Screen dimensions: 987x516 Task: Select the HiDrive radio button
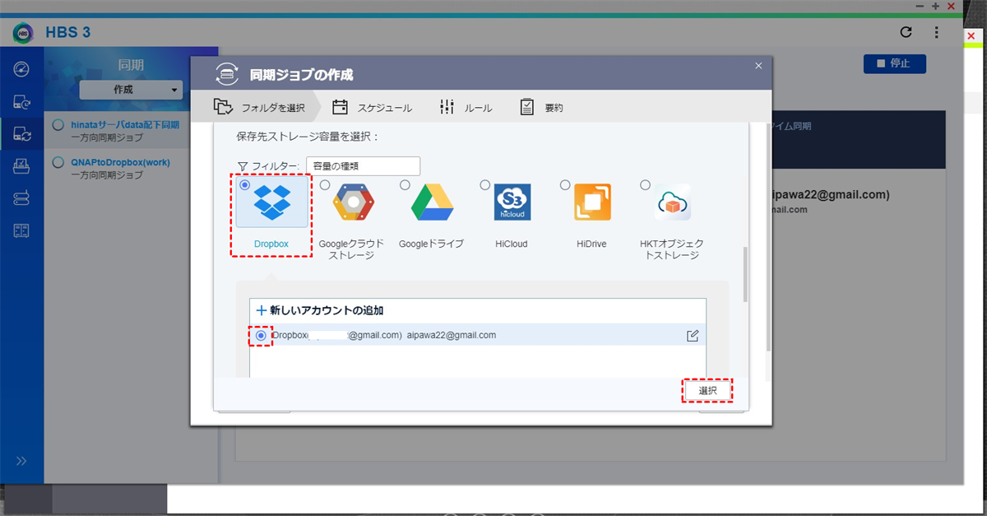(x=565, y=185)
